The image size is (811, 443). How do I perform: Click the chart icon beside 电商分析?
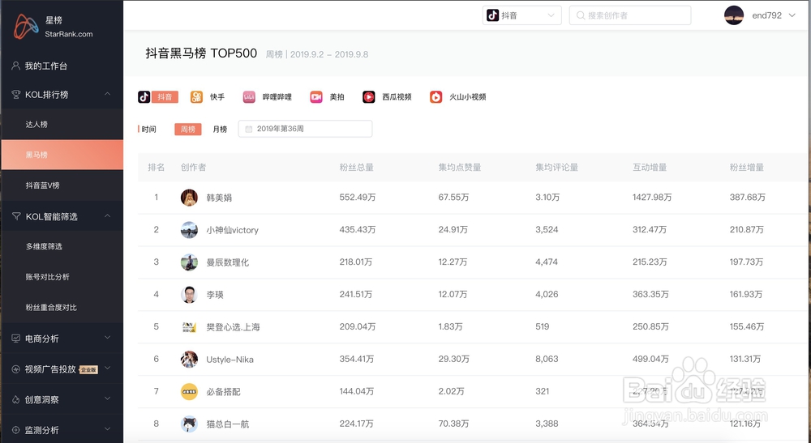pos(16,339)
